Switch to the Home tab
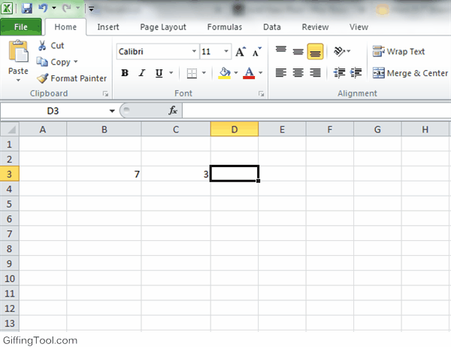451x347 pixels. (65, 27)
